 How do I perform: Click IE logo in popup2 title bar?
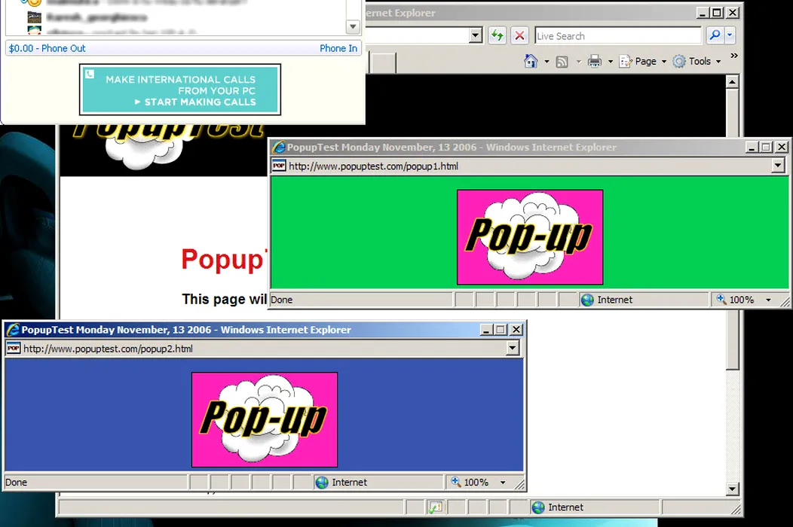pyautogui.click(x=13, y=330)
